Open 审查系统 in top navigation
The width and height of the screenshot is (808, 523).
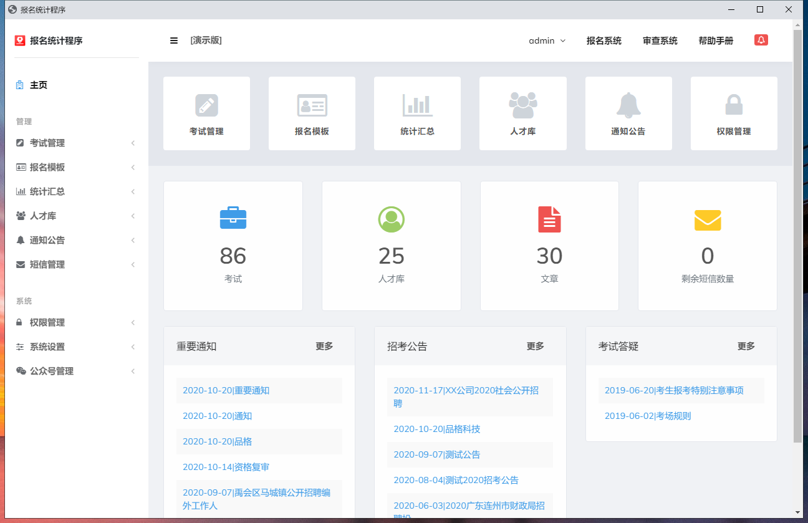(x=660, y=41)
